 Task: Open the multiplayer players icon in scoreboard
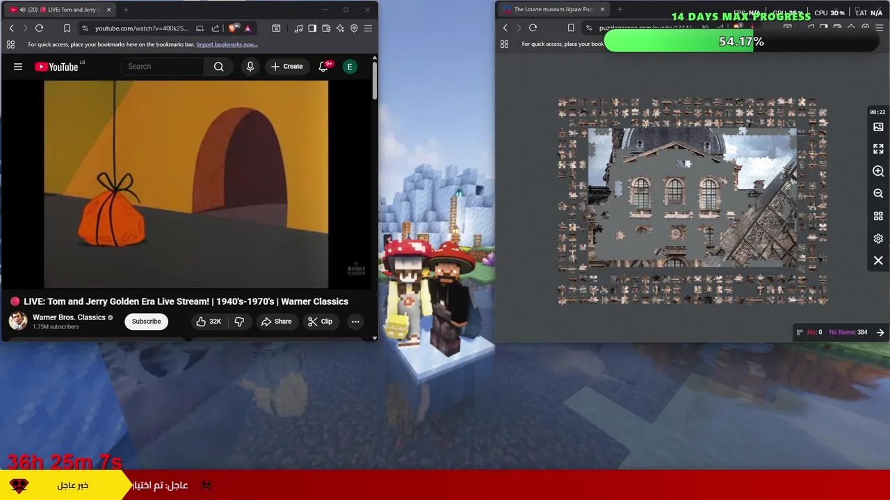800,333
